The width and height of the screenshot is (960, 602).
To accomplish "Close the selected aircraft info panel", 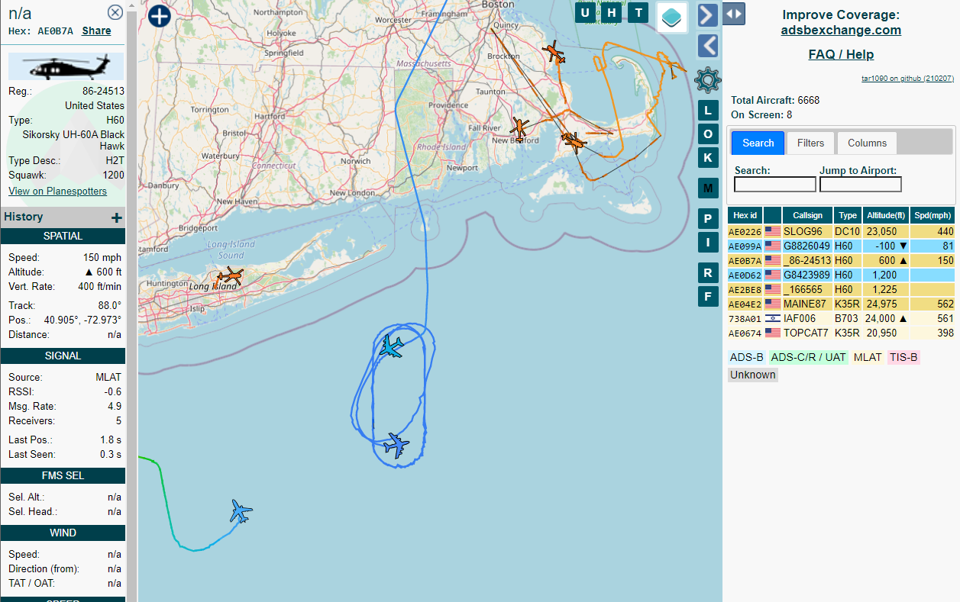I will tap(115, 12).
